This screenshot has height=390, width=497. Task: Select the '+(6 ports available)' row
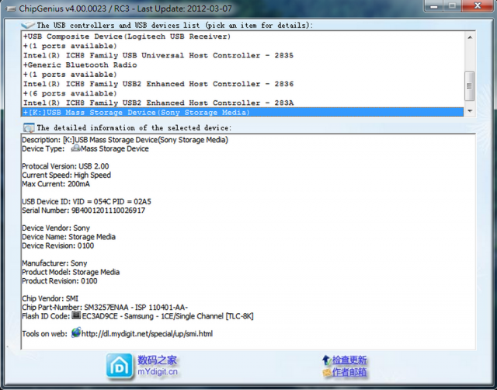point(242,93)
